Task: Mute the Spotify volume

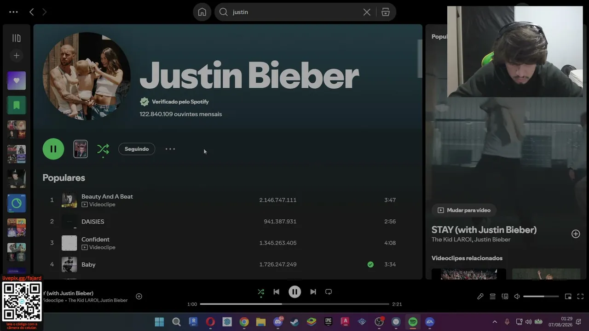Action: coord(517,297)
